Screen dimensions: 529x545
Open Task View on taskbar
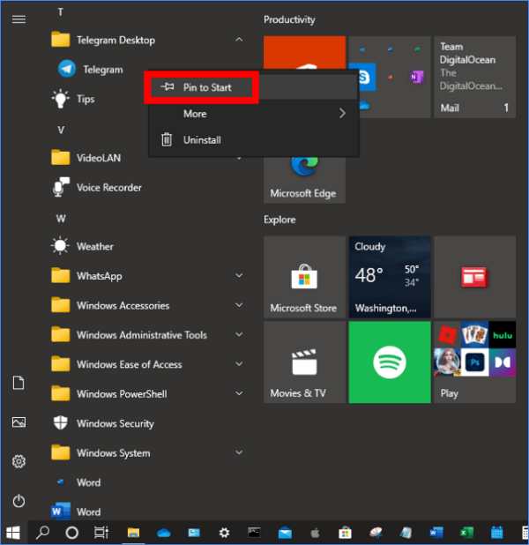101,532
